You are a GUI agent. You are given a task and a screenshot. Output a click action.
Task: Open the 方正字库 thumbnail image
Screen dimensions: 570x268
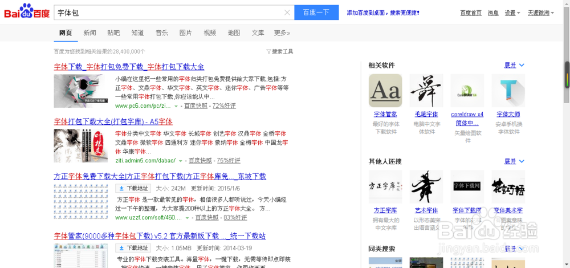(385, 187)
